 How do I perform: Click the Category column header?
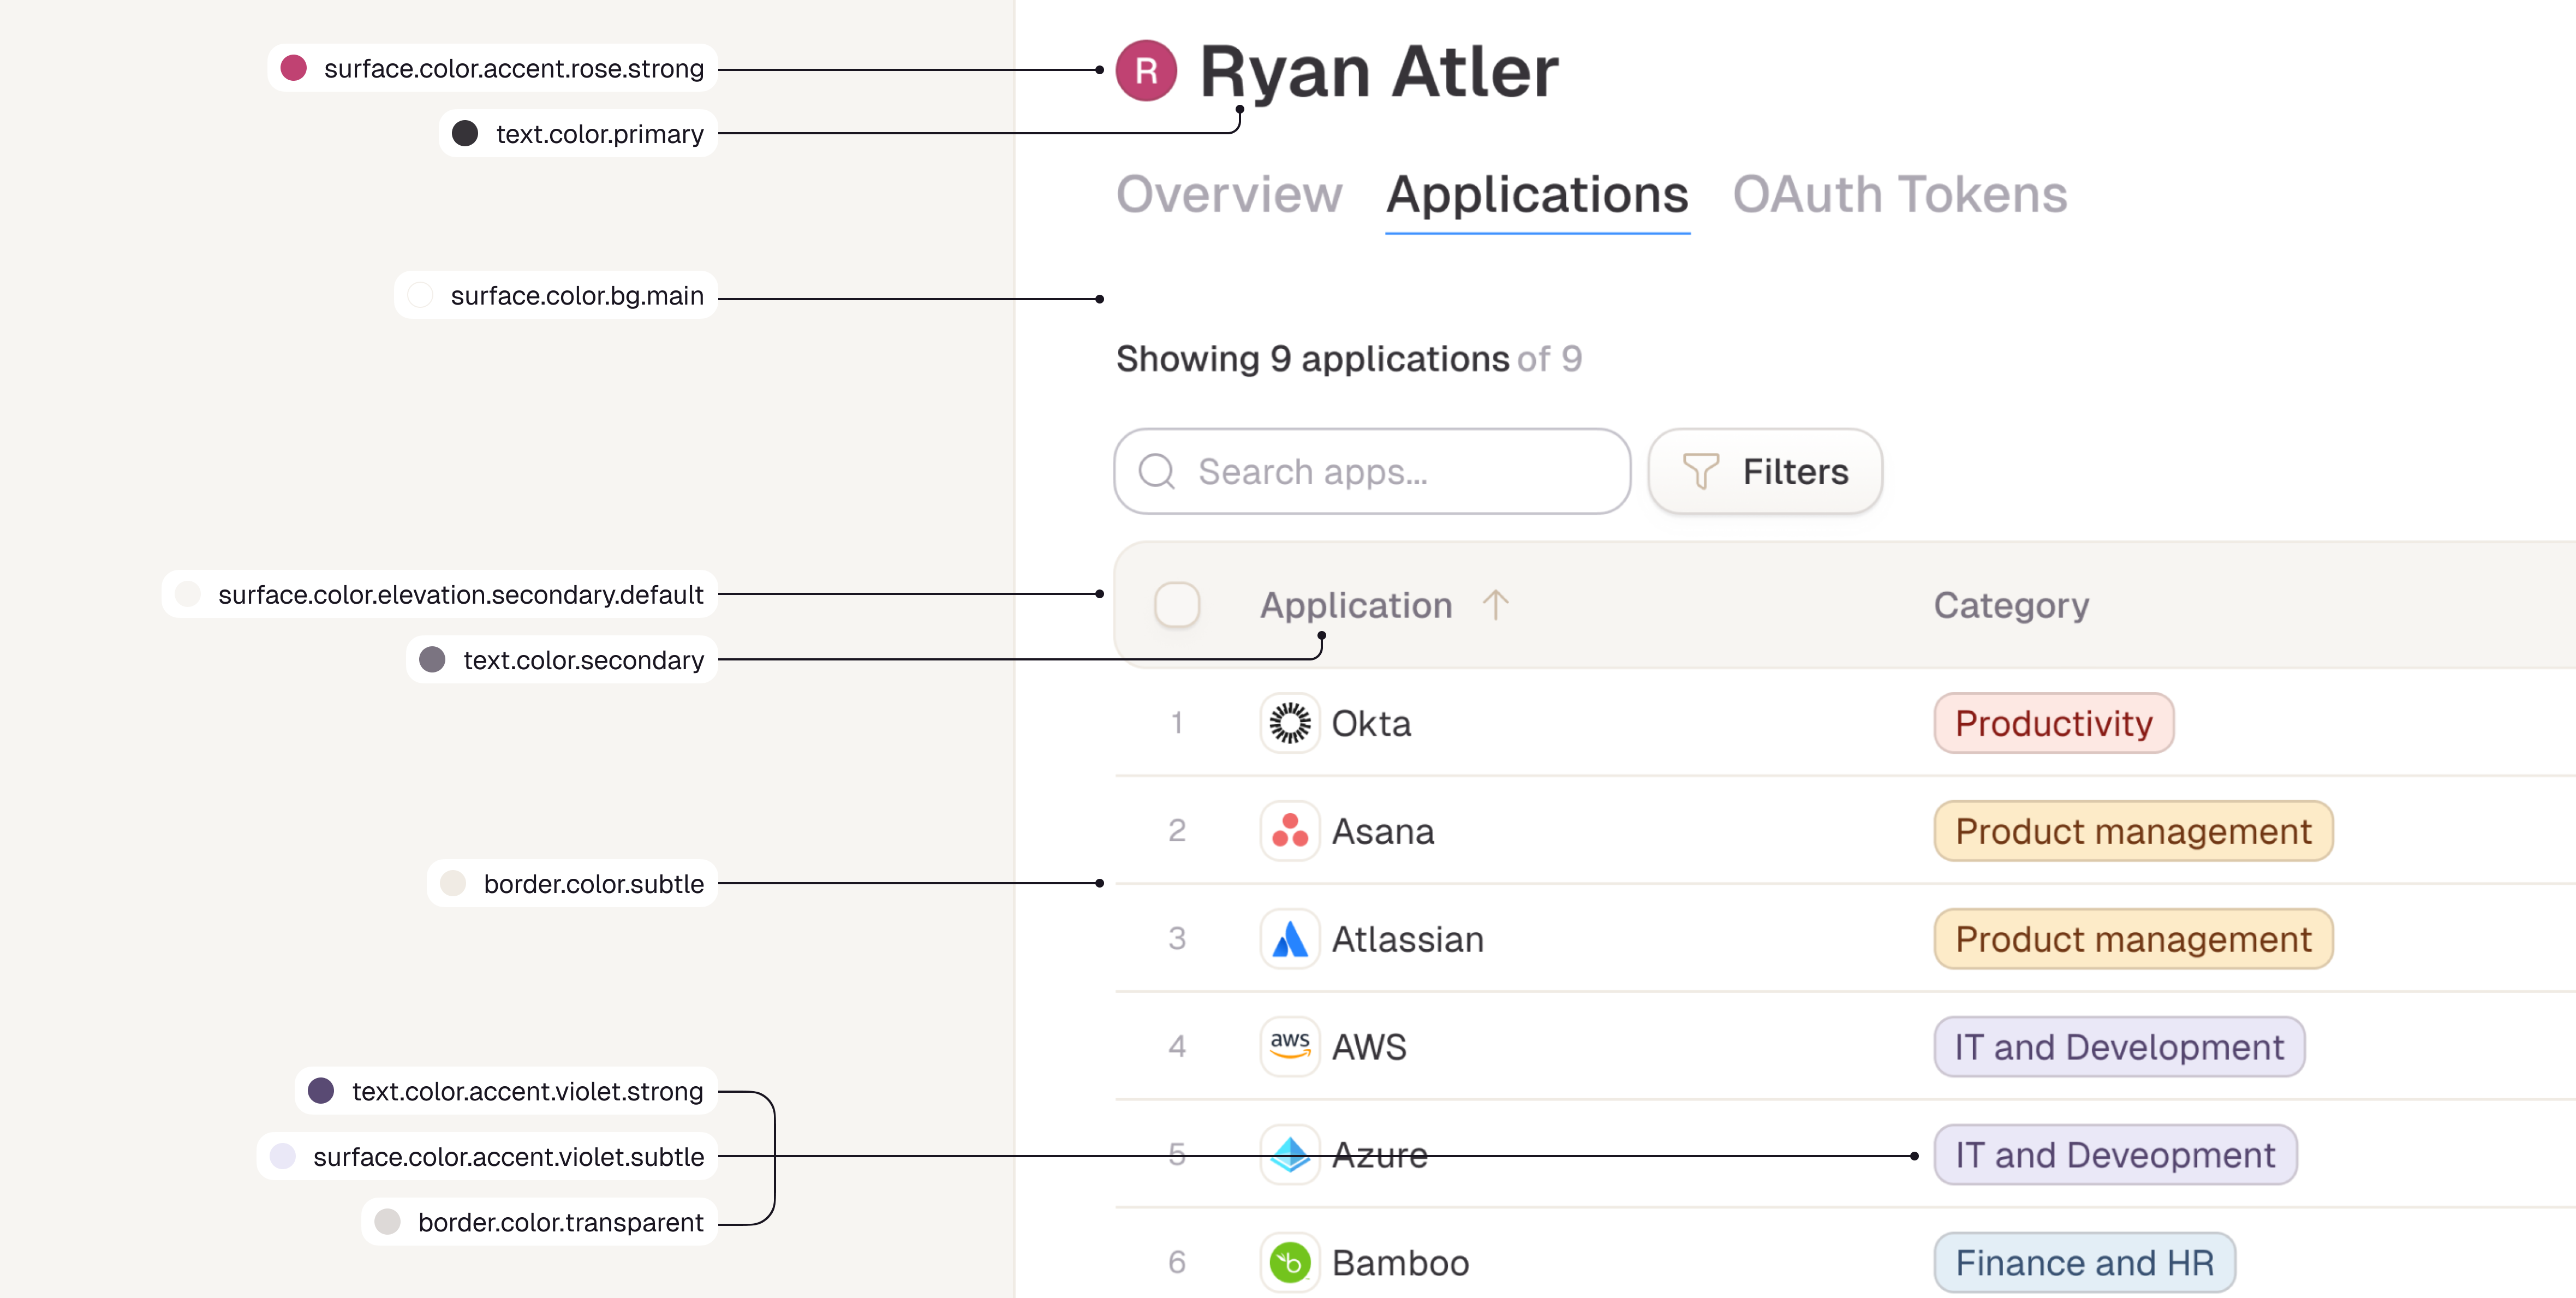click(2010, 605)
